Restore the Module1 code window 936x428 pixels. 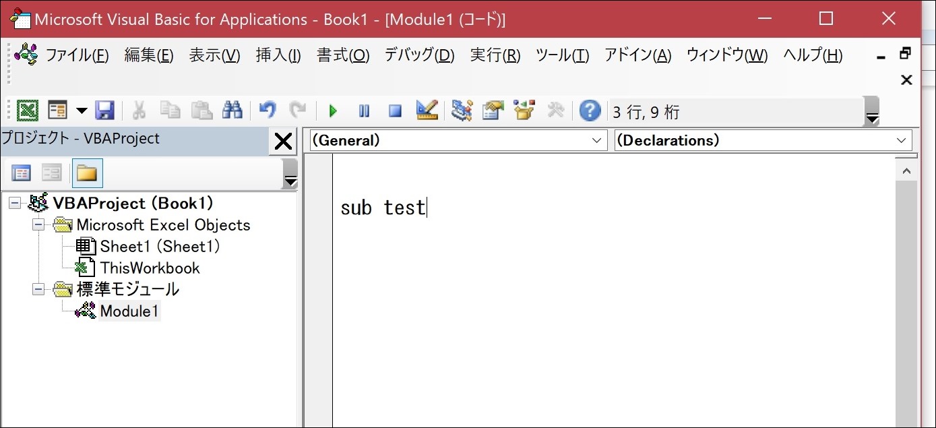(906, 53)
